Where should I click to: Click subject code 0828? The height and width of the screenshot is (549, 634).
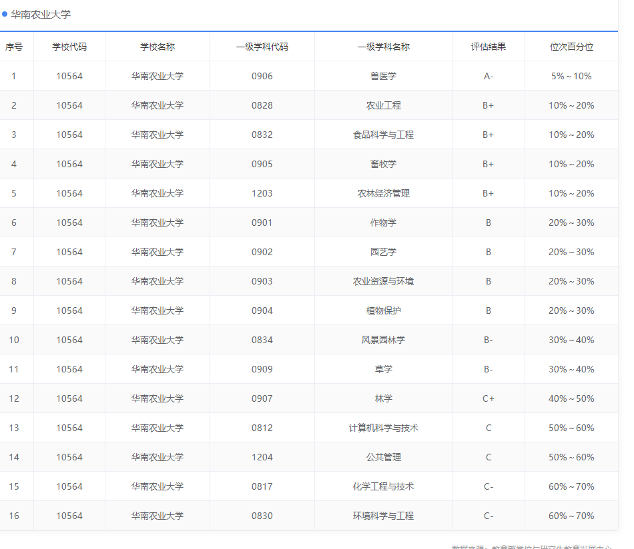coord(262,105)
